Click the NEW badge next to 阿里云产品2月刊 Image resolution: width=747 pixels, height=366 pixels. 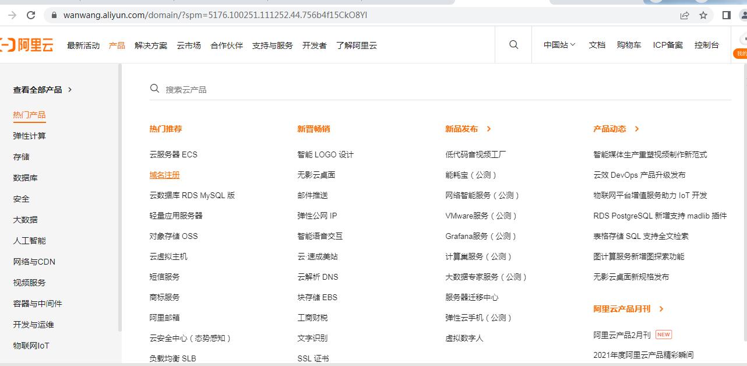click(x=663, y=335)
